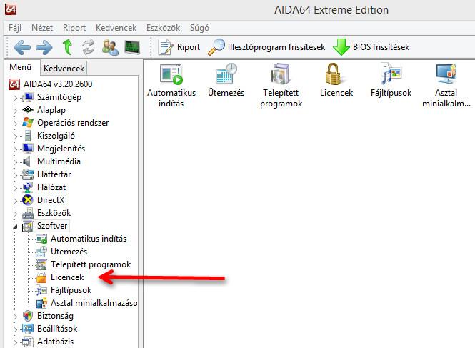Click the AIDA64 title bar logo icon
The height and width of the screenshot is (348, 475).
11,9
